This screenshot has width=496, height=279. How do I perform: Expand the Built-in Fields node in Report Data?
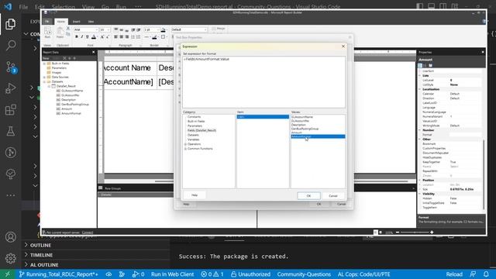45,64
